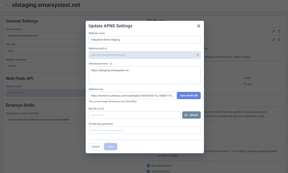Cancel the APNS settings update
Viewport: 288px width, 173px height.
coord(95,147)
